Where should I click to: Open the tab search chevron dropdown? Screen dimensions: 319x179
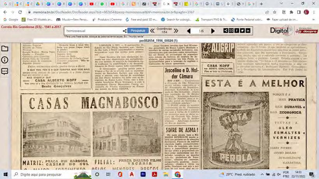pyautogui.click(x=281, y=3)
